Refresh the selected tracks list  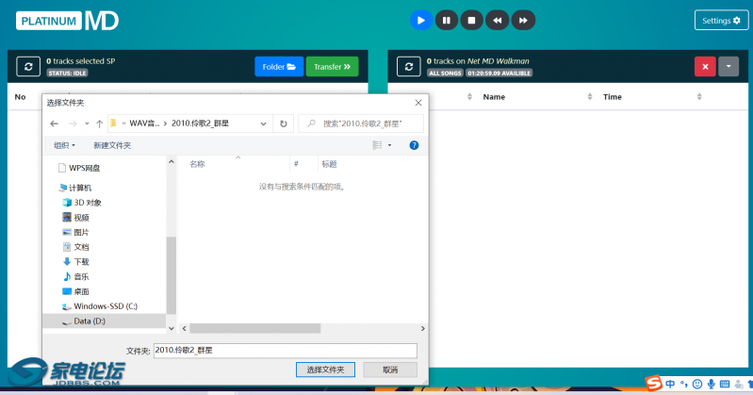click(x=29, y=67)
